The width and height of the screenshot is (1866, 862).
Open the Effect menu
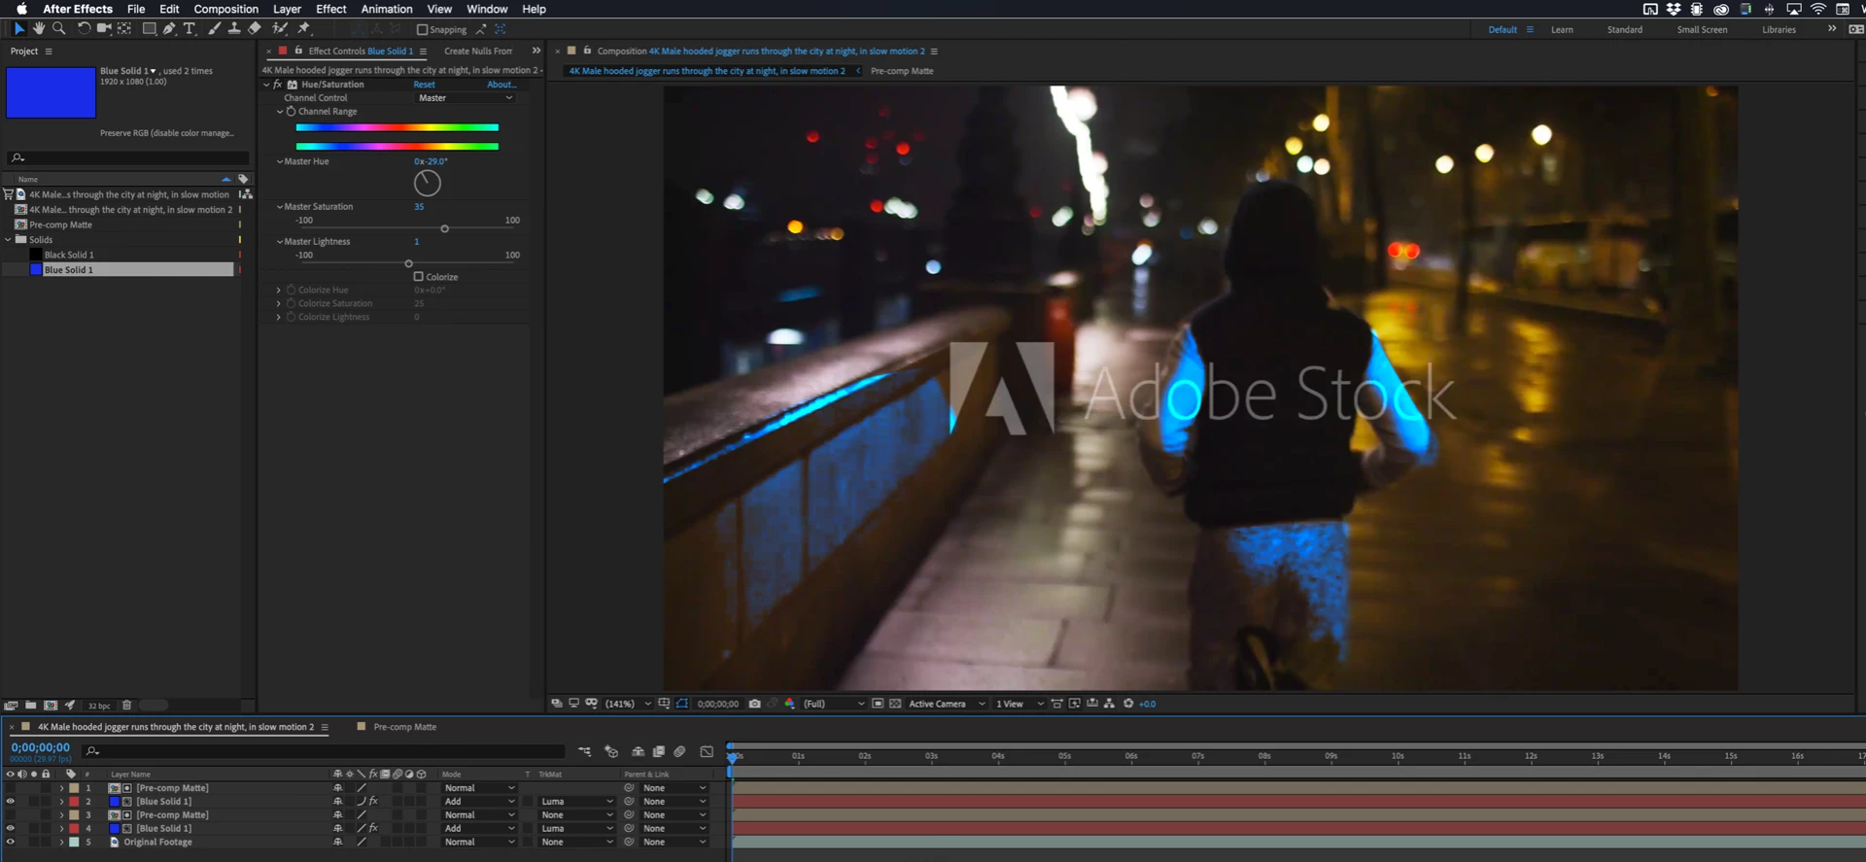pyautogui.click(x=331, y=9)
